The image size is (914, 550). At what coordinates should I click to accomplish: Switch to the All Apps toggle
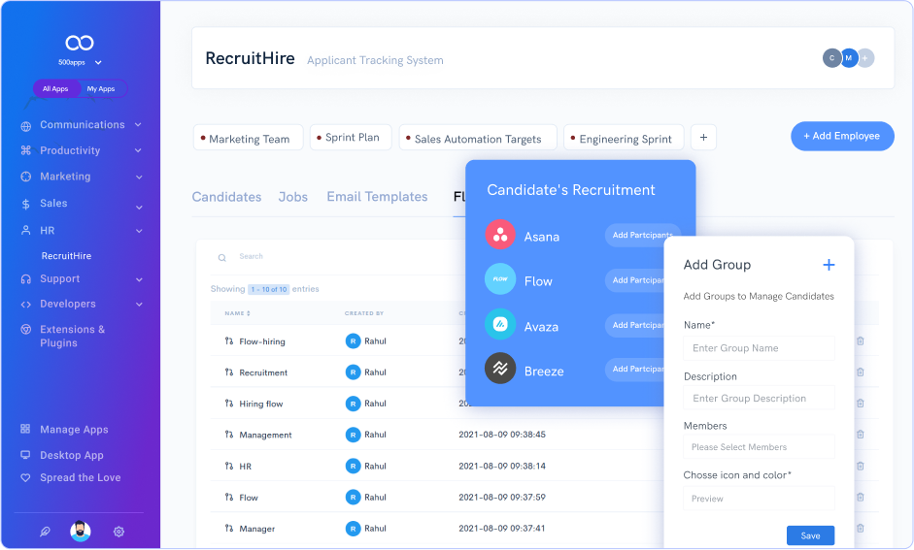(55, 89)
